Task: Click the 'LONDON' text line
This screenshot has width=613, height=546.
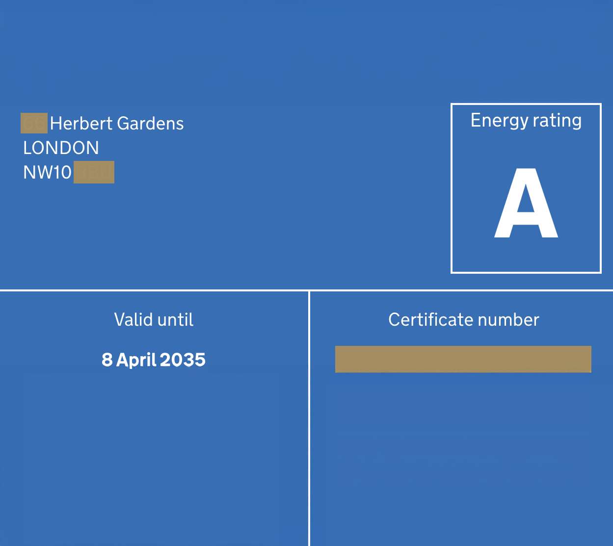Action: [61, 148]
